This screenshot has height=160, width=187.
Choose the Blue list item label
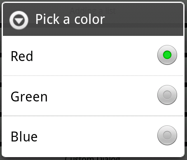(24, 136)
